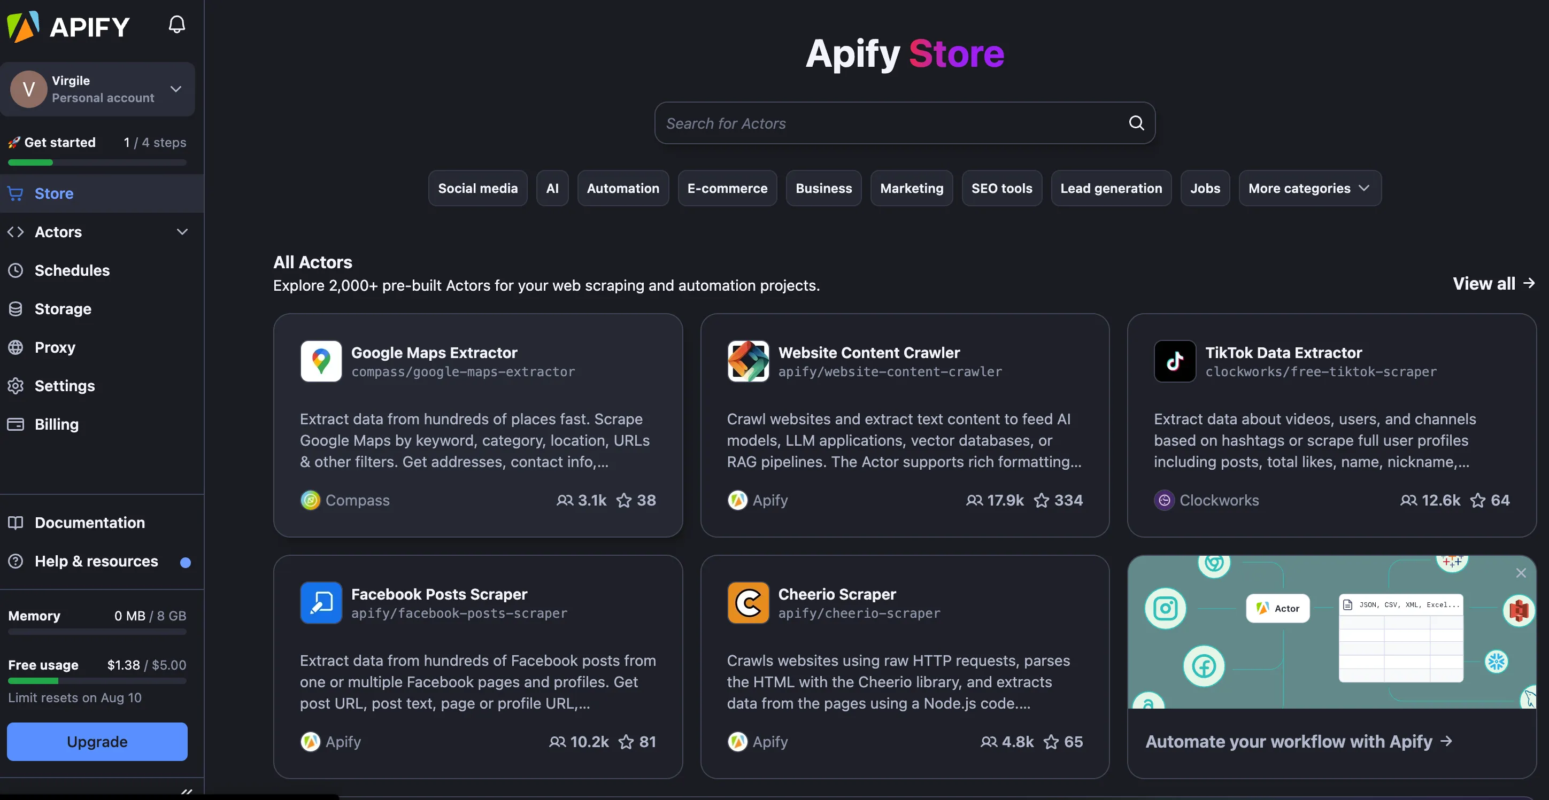Collapse the sidebar using bottom arrows icon

point(187,791)
